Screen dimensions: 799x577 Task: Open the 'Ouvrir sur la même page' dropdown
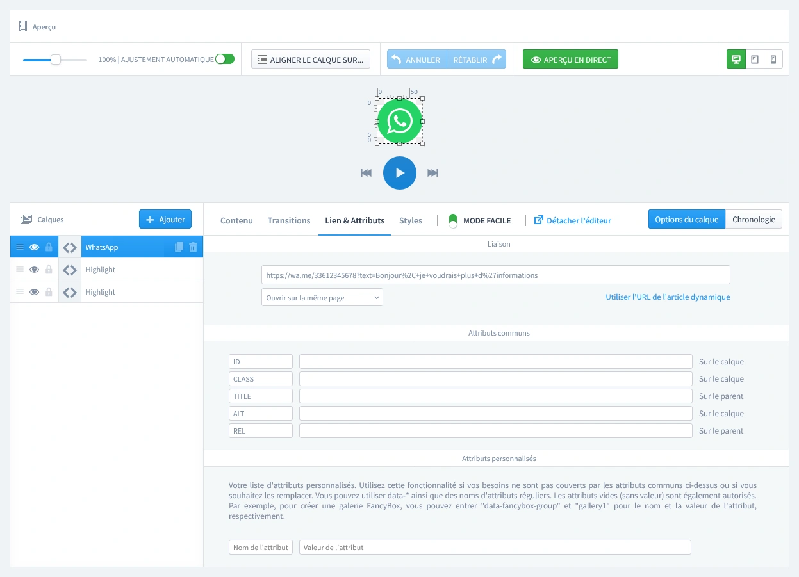pos(322,297)
